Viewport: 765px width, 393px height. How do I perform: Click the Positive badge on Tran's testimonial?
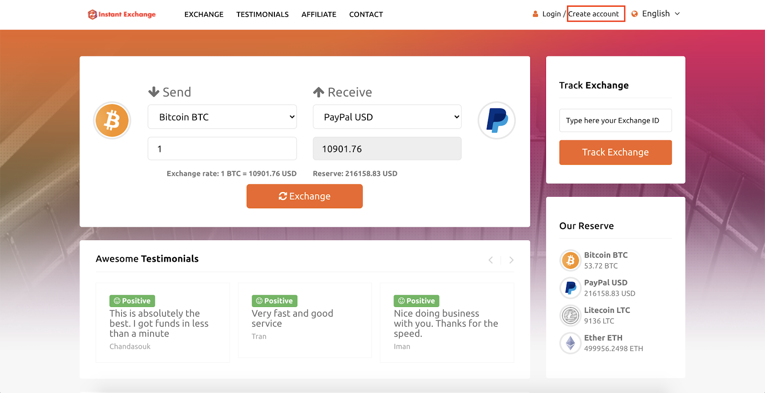274,301
